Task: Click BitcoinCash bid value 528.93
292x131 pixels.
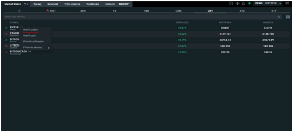Action: (x=225, y=52)
